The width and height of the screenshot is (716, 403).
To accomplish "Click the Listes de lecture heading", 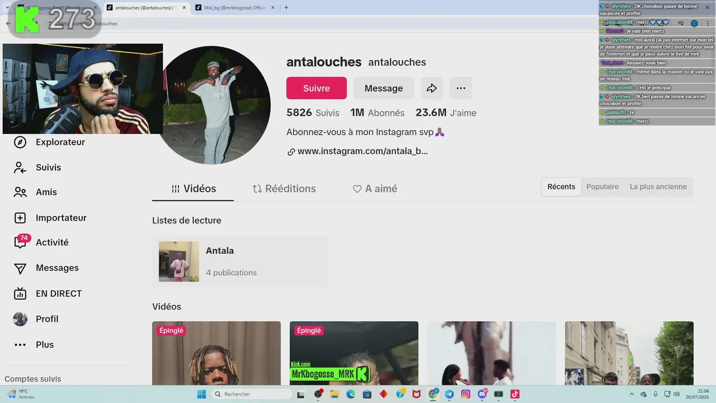I will click(187, 221).
